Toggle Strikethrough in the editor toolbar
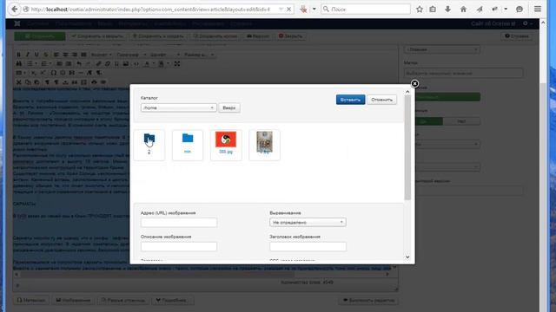The image size is (556, 312). (x=45, y=55)
